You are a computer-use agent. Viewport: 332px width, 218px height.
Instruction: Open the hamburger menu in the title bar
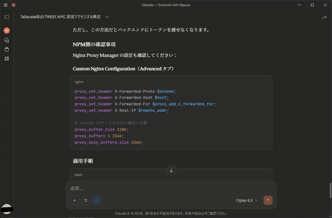pos(6,5)
